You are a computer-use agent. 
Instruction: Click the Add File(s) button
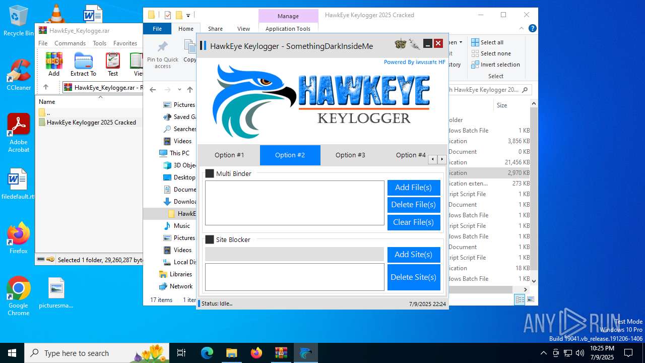(x=414, y=188)
